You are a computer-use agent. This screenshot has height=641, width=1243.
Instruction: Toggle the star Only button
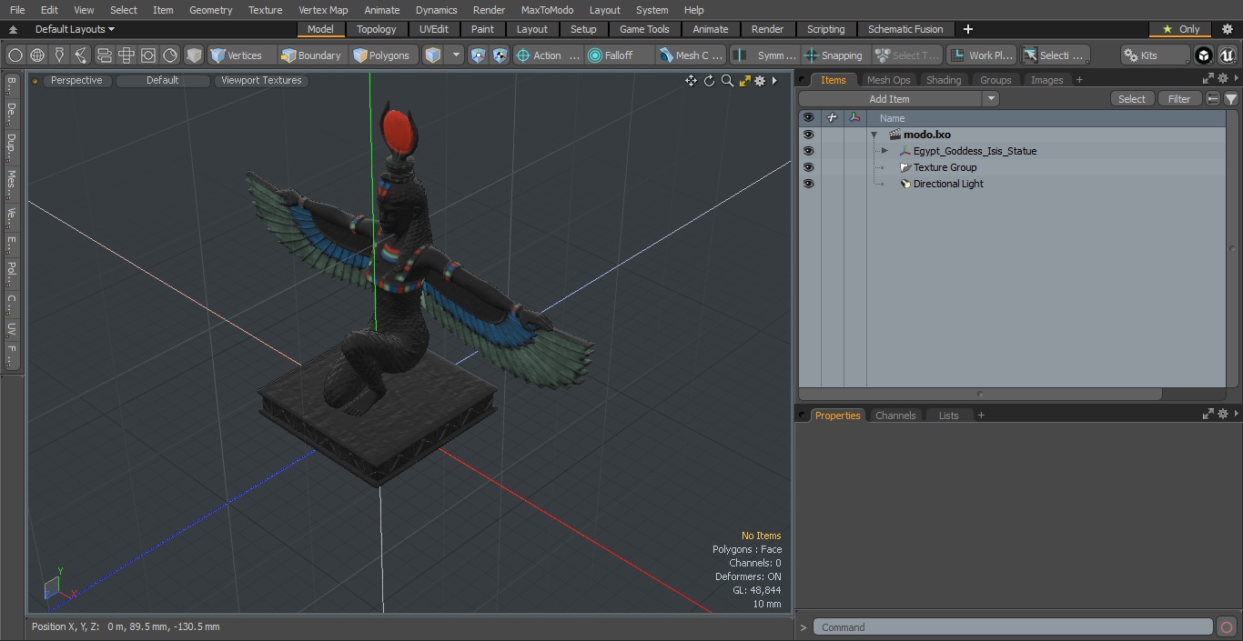pos(1181,29)
